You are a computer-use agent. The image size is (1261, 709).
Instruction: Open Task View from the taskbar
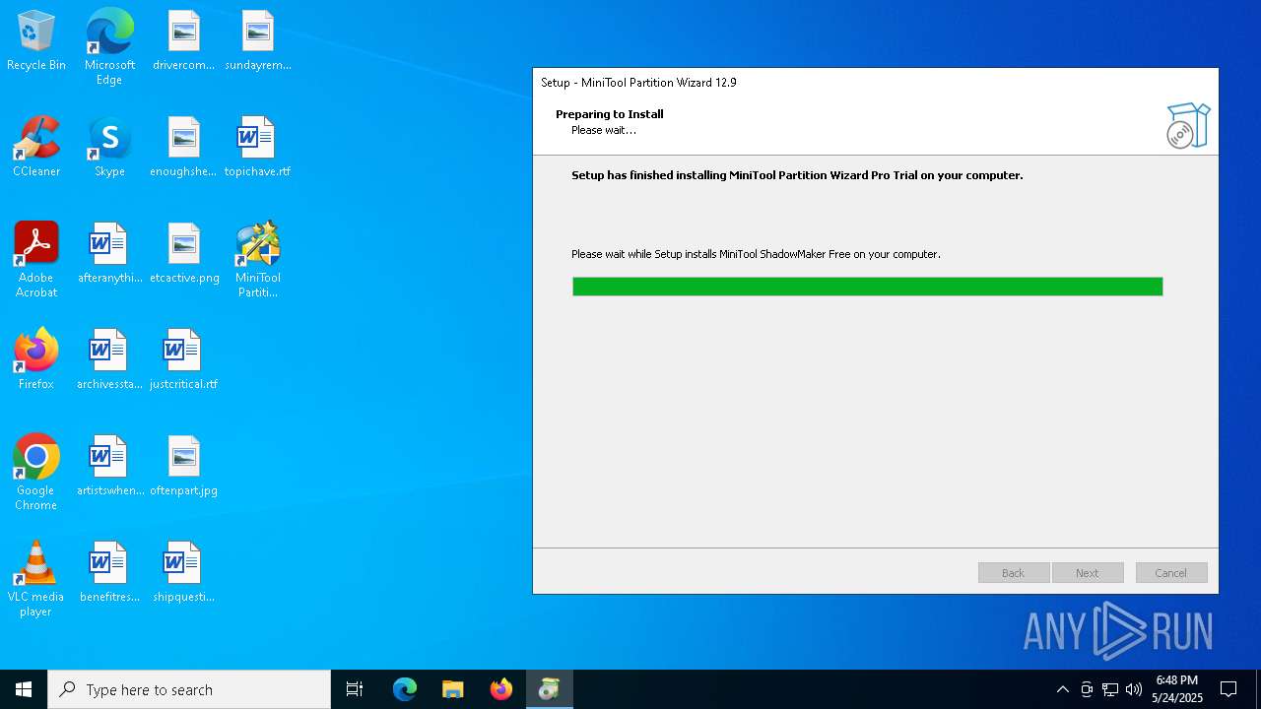pos(355,689)
